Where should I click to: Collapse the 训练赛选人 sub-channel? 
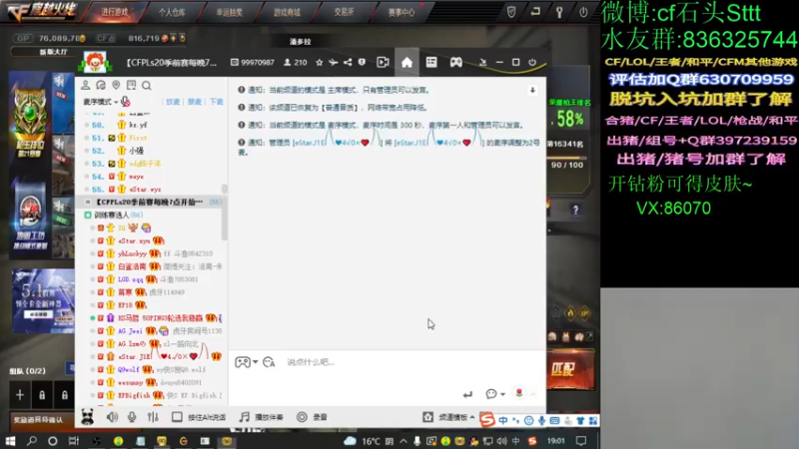pos(88,215)
